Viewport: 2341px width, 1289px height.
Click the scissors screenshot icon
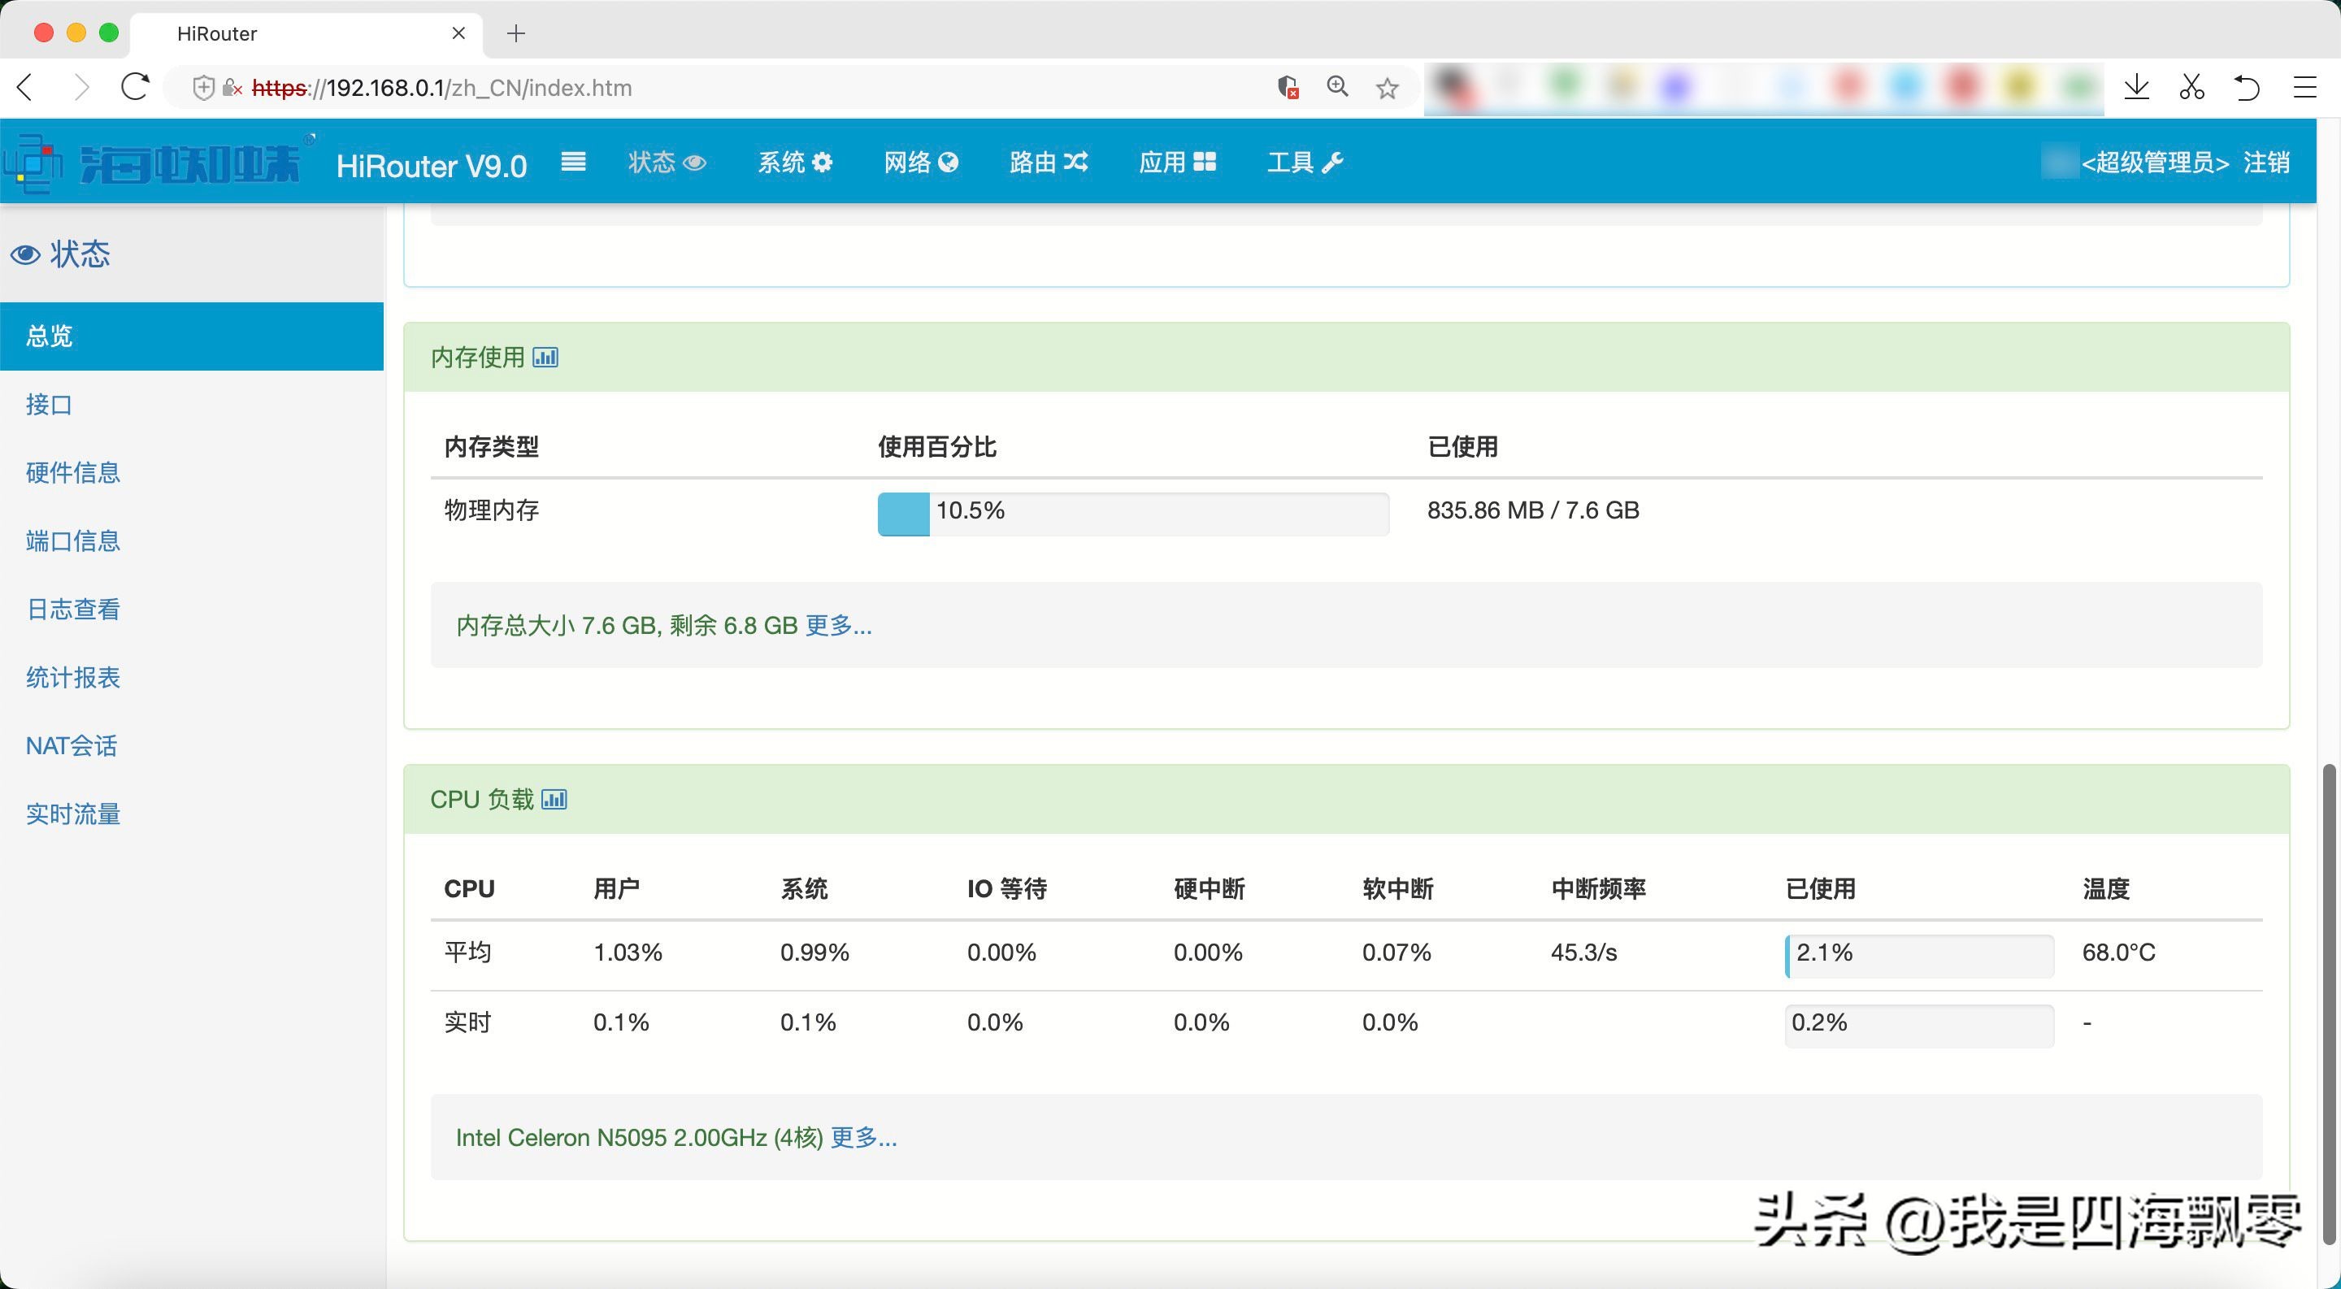tap(2192, 88)
